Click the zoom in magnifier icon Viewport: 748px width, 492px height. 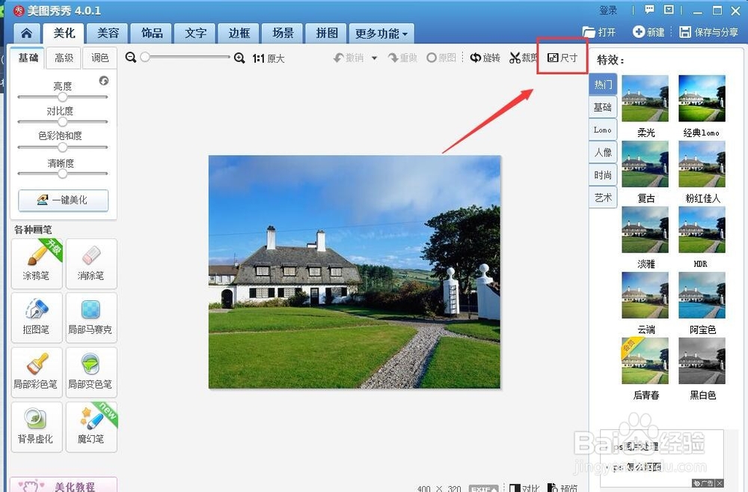[x=239, y=58]
